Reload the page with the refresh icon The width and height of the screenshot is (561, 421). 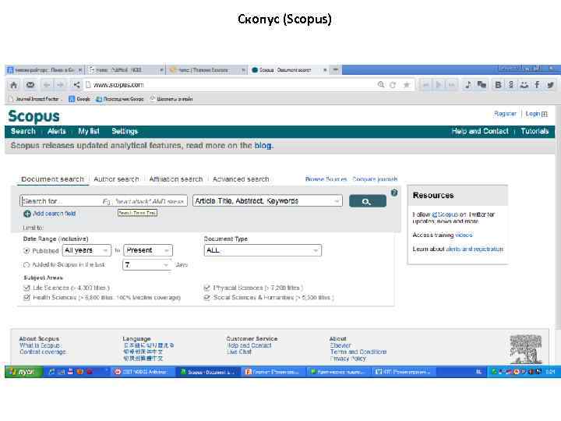pyautogui.click(x=393, y=85)
